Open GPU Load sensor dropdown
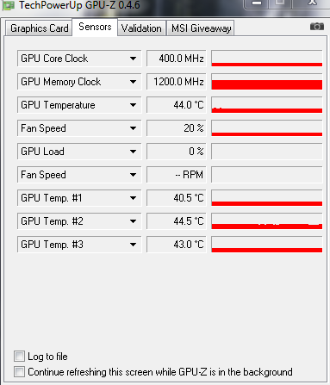Image resolution: width=330 pixels, height=385 pixels. (x=133, y=152)
